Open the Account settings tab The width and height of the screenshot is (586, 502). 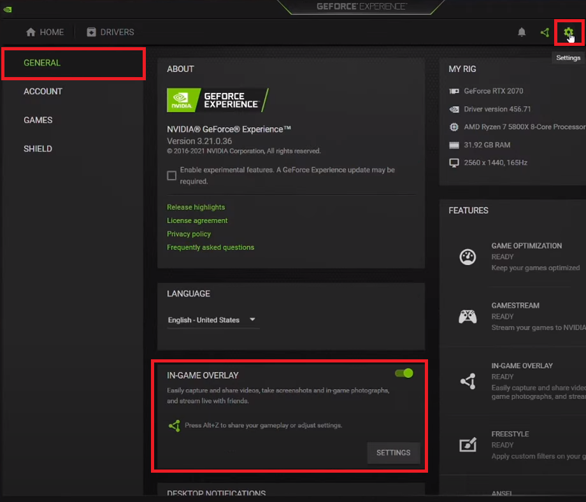click(43, 92)
